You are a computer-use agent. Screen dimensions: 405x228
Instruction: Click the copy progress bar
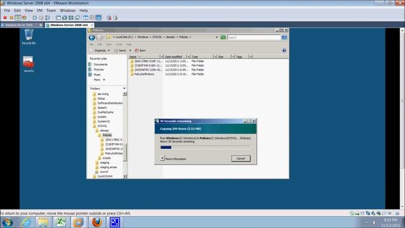tap(205, 148)
